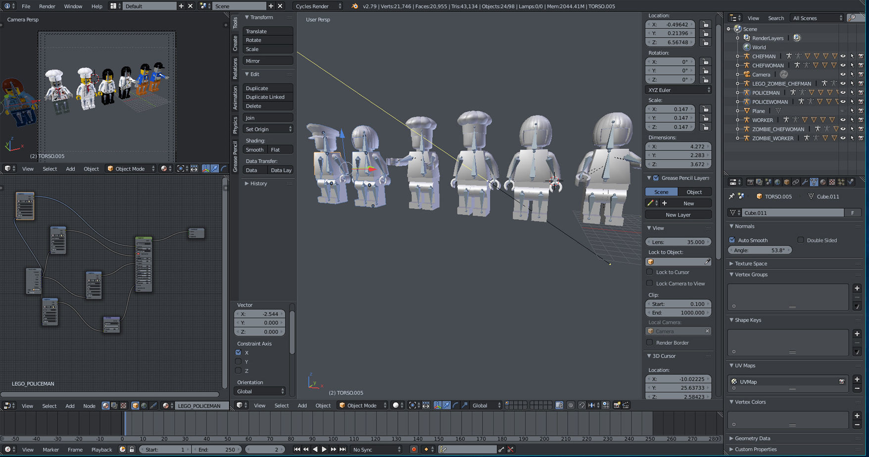Open the Scene properties tab icon
This screenshot has height=457, width=869.
point(769,182)
